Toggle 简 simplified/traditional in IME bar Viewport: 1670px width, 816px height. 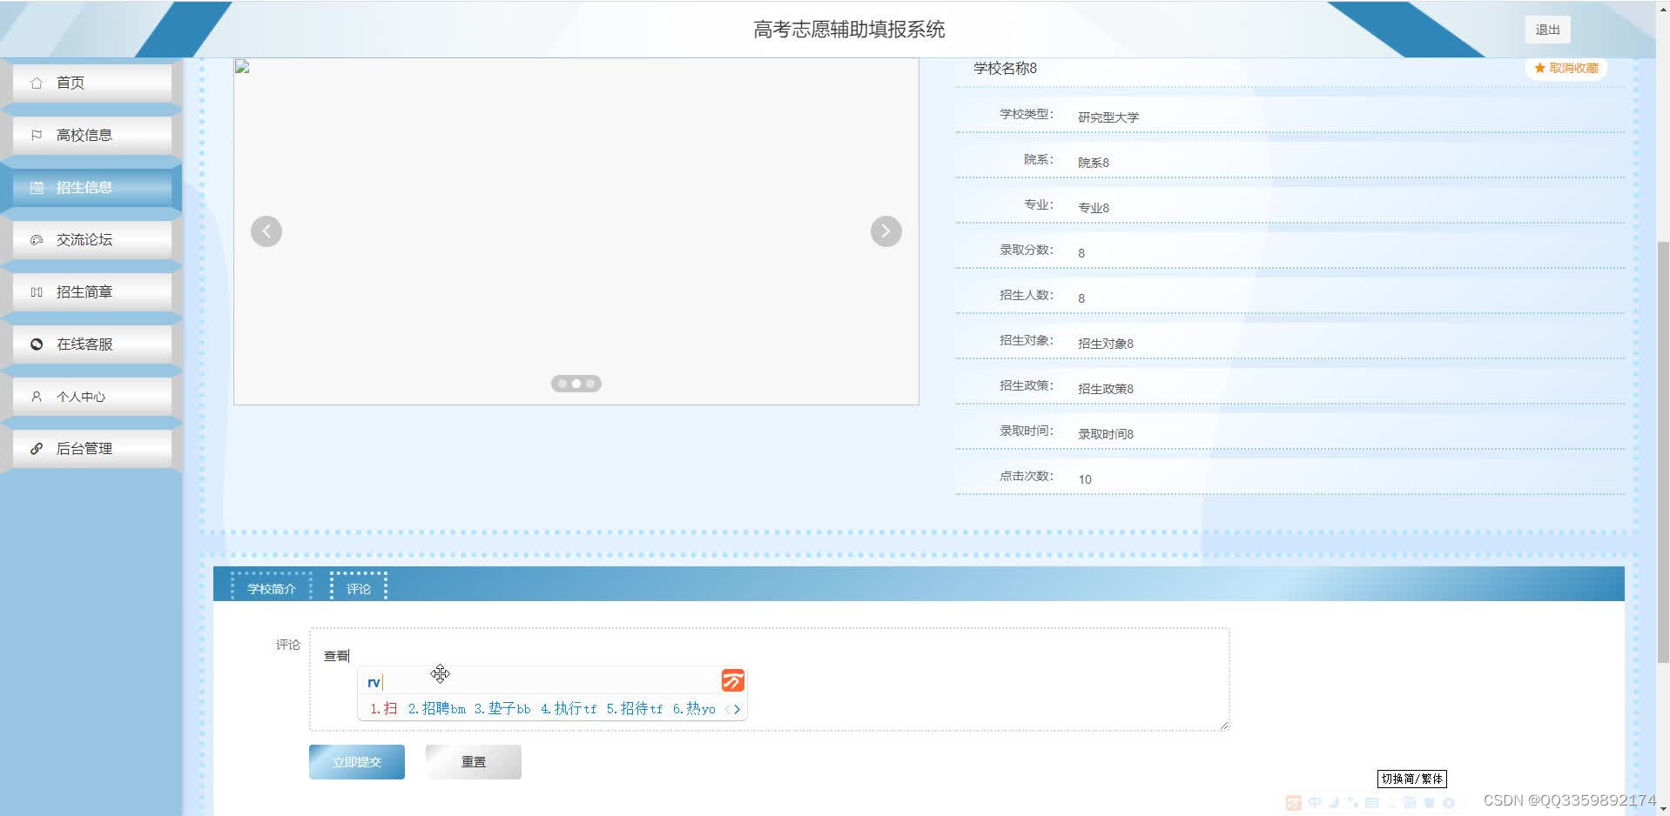(x=1410, y=802)
